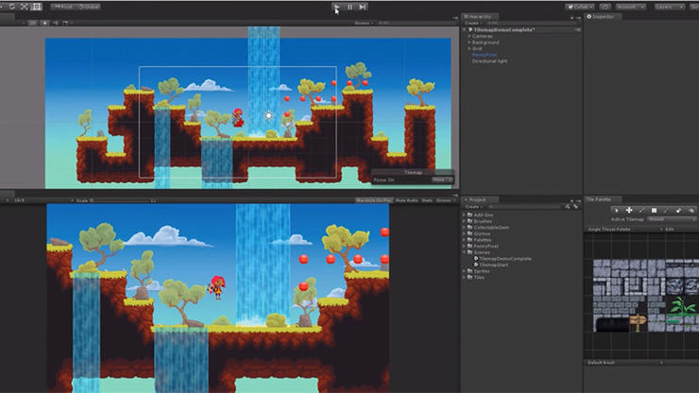699x393 pixels.
Task: Select the Box Fill tool in Tile Palette
Action: [x=654, y=210]
